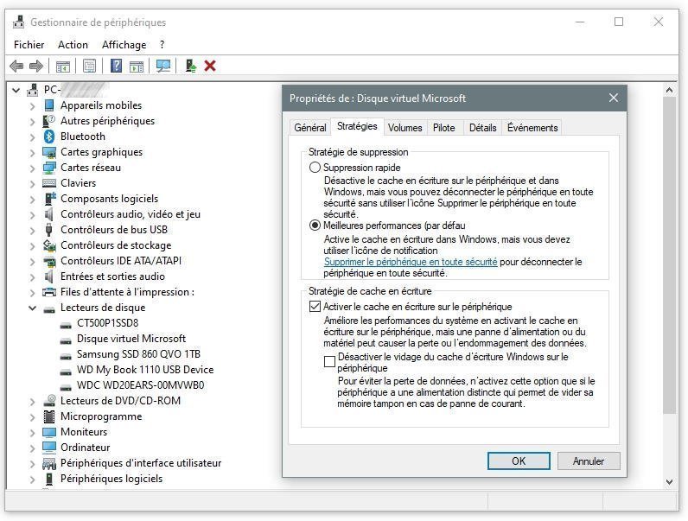Click the red X uninstall device icon
Image resolution: width=688 pixels, height=521 pixels.
click(x=210, y=67)
